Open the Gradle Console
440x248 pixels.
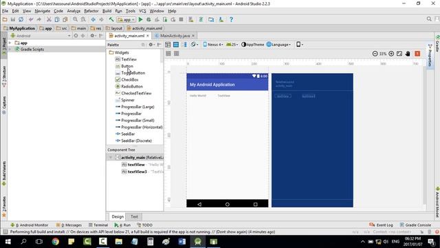[x=415, y=225]
